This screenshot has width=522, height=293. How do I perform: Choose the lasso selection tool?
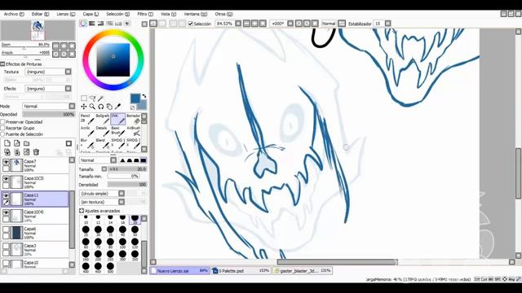point(92,98)
